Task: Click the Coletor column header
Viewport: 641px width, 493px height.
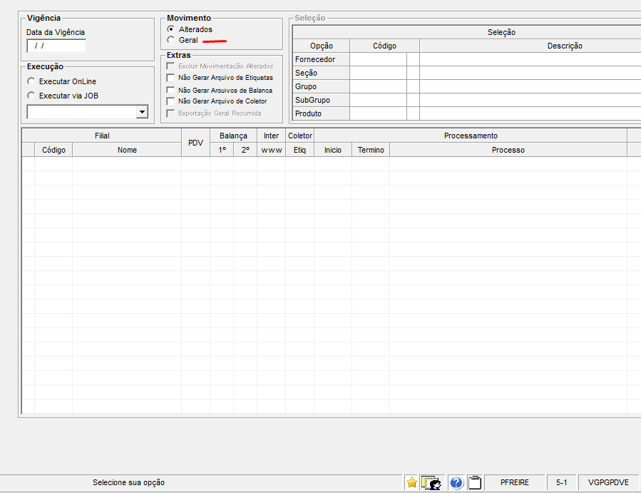Action: pos(299,136)
